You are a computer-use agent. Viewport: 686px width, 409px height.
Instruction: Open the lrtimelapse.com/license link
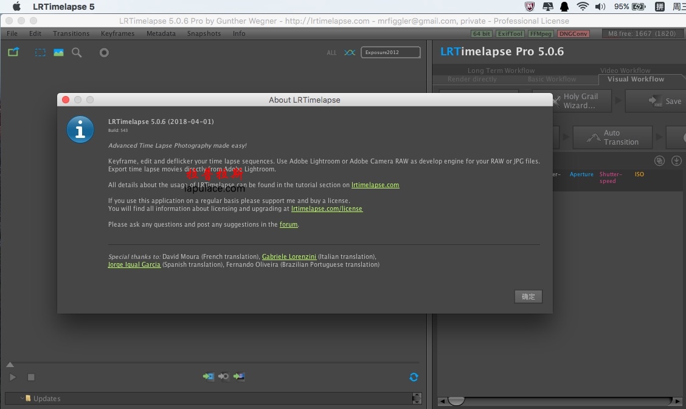point(327,208)
